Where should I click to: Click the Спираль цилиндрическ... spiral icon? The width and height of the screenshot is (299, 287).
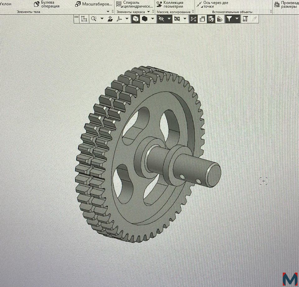click(x=119, y=4)
